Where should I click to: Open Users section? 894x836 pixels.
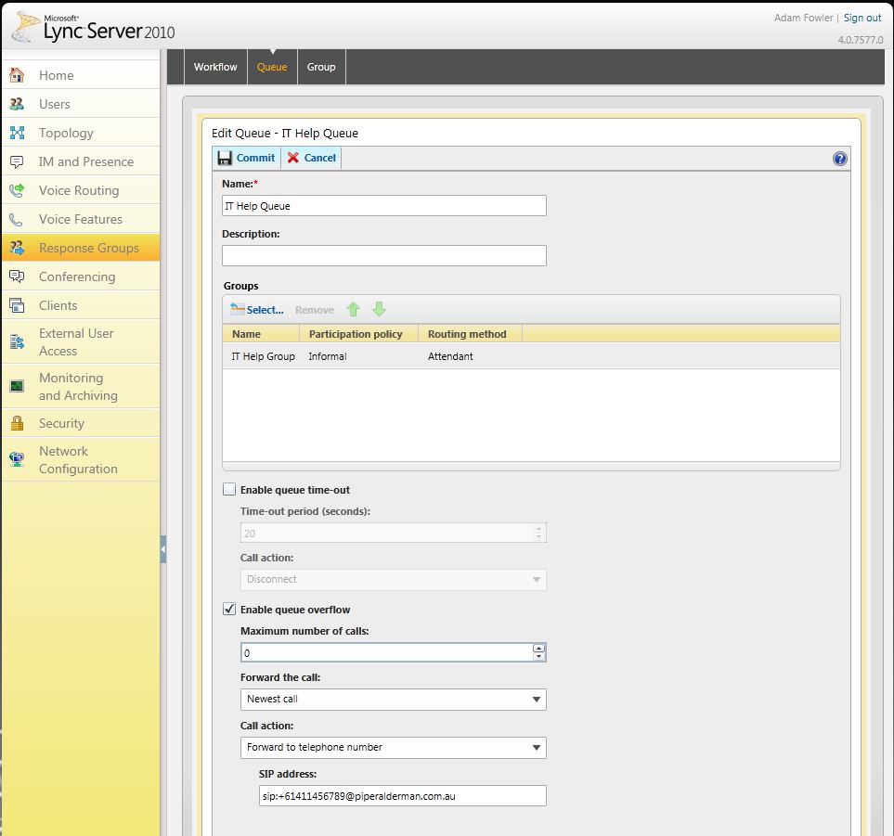(81, 104)
